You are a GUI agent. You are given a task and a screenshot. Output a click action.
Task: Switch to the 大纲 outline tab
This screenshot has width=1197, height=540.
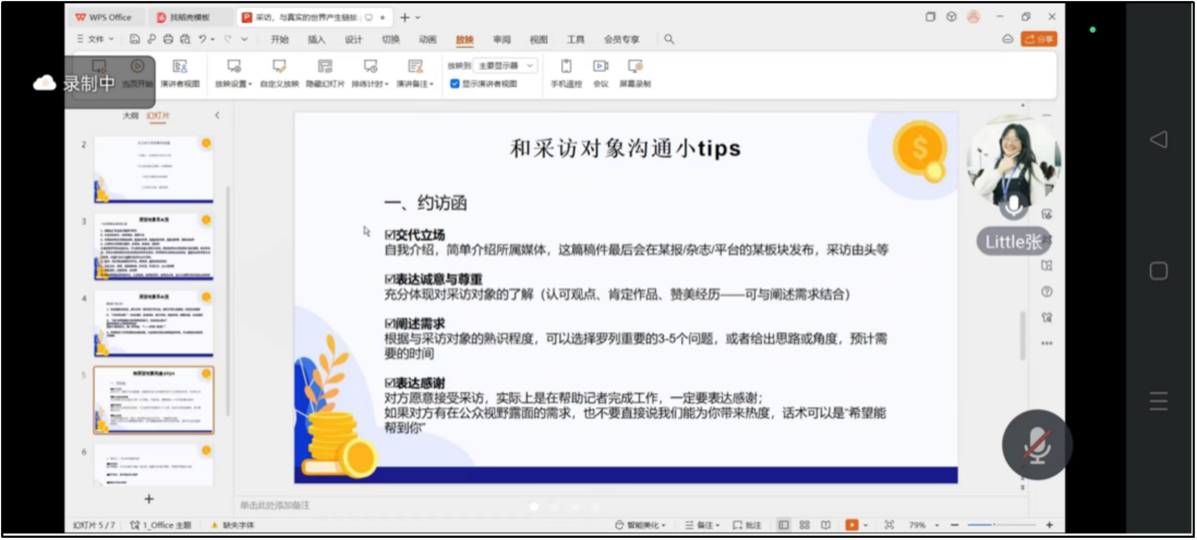[x=130, y=116]
